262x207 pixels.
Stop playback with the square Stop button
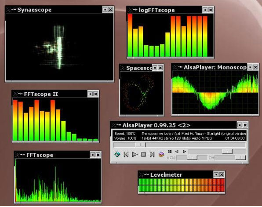[x=143, y=154]
